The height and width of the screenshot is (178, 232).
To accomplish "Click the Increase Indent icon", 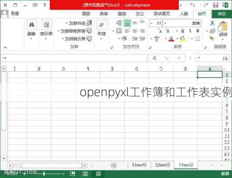I will [134, 39].
